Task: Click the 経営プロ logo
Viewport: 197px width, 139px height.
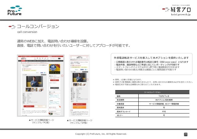Action: 176,10
